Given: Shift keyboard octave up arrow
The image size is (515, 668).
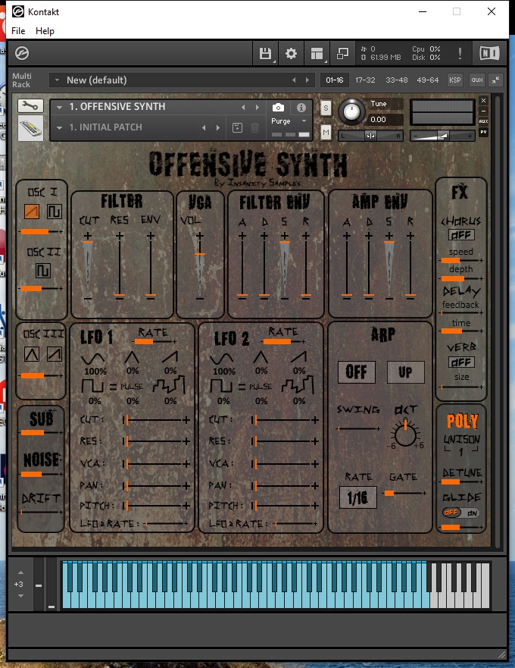Looking at the screenshot, I should click(x=20, y=572).
